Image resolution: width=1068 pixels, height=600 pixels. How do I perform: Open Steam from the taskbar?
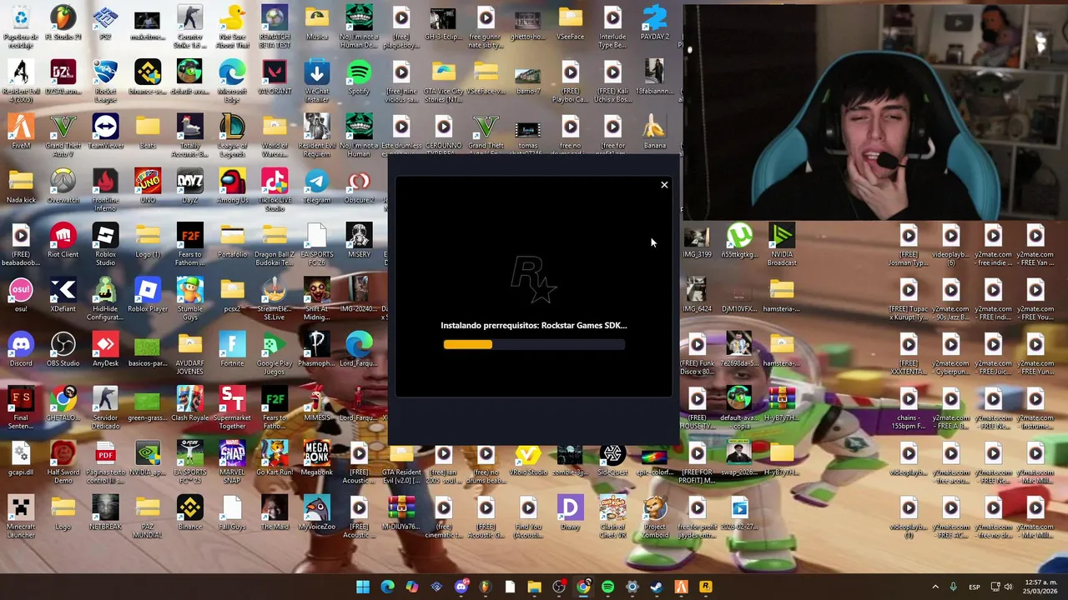pyautogui.click(x=657, y=587)
